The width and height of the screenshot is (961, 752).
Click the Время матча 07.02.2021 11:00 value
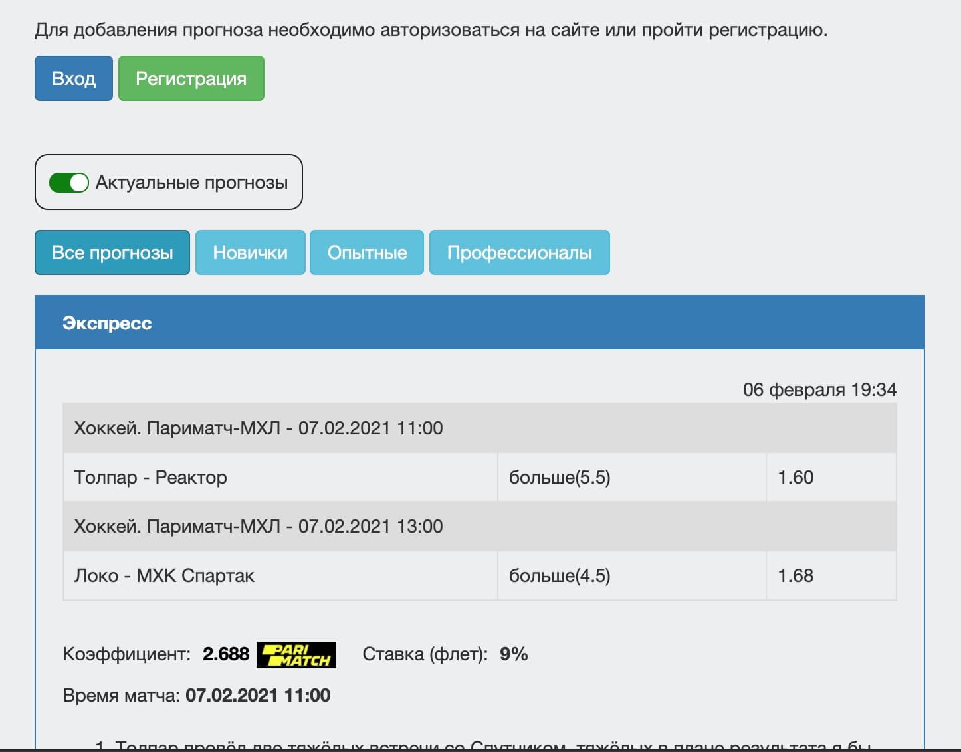pos(258,695)
